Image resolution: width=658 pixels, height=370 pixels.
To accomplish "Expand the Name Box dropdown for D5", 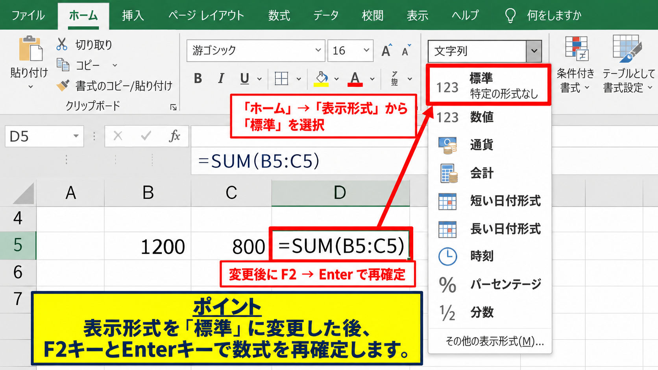I will click(76, 136).
